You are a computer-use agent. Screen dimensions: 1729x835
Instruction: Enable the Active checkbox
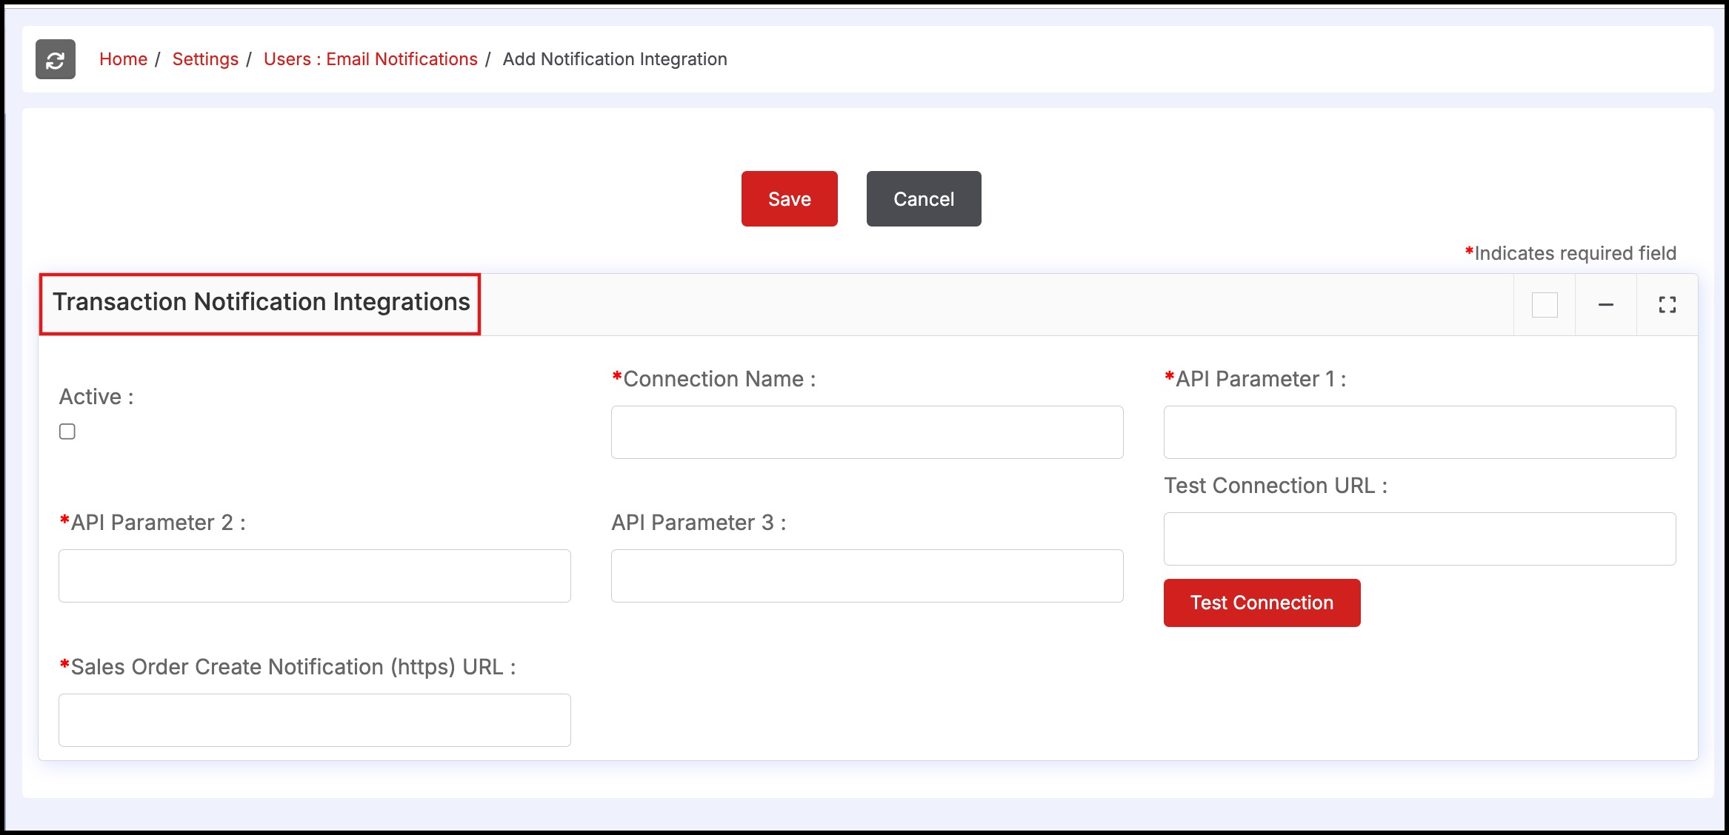coord(67,432)
